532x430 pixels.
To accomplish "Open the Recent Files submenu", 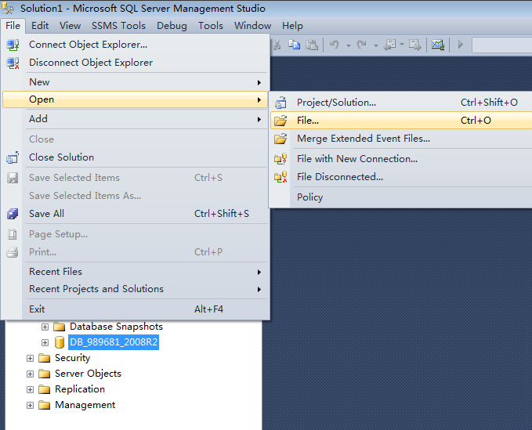I will pyautogui.click(x=56, y=272).
